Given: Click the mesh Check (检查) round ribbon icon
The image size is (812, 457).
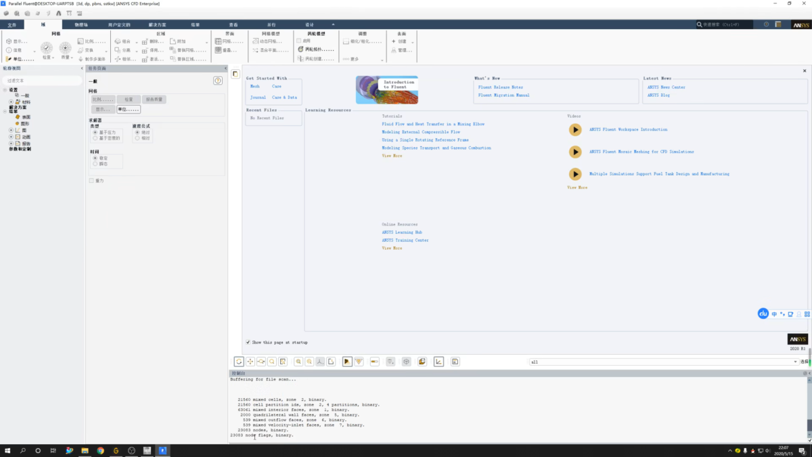Looking at the screenshot, I should pos(47,48).
